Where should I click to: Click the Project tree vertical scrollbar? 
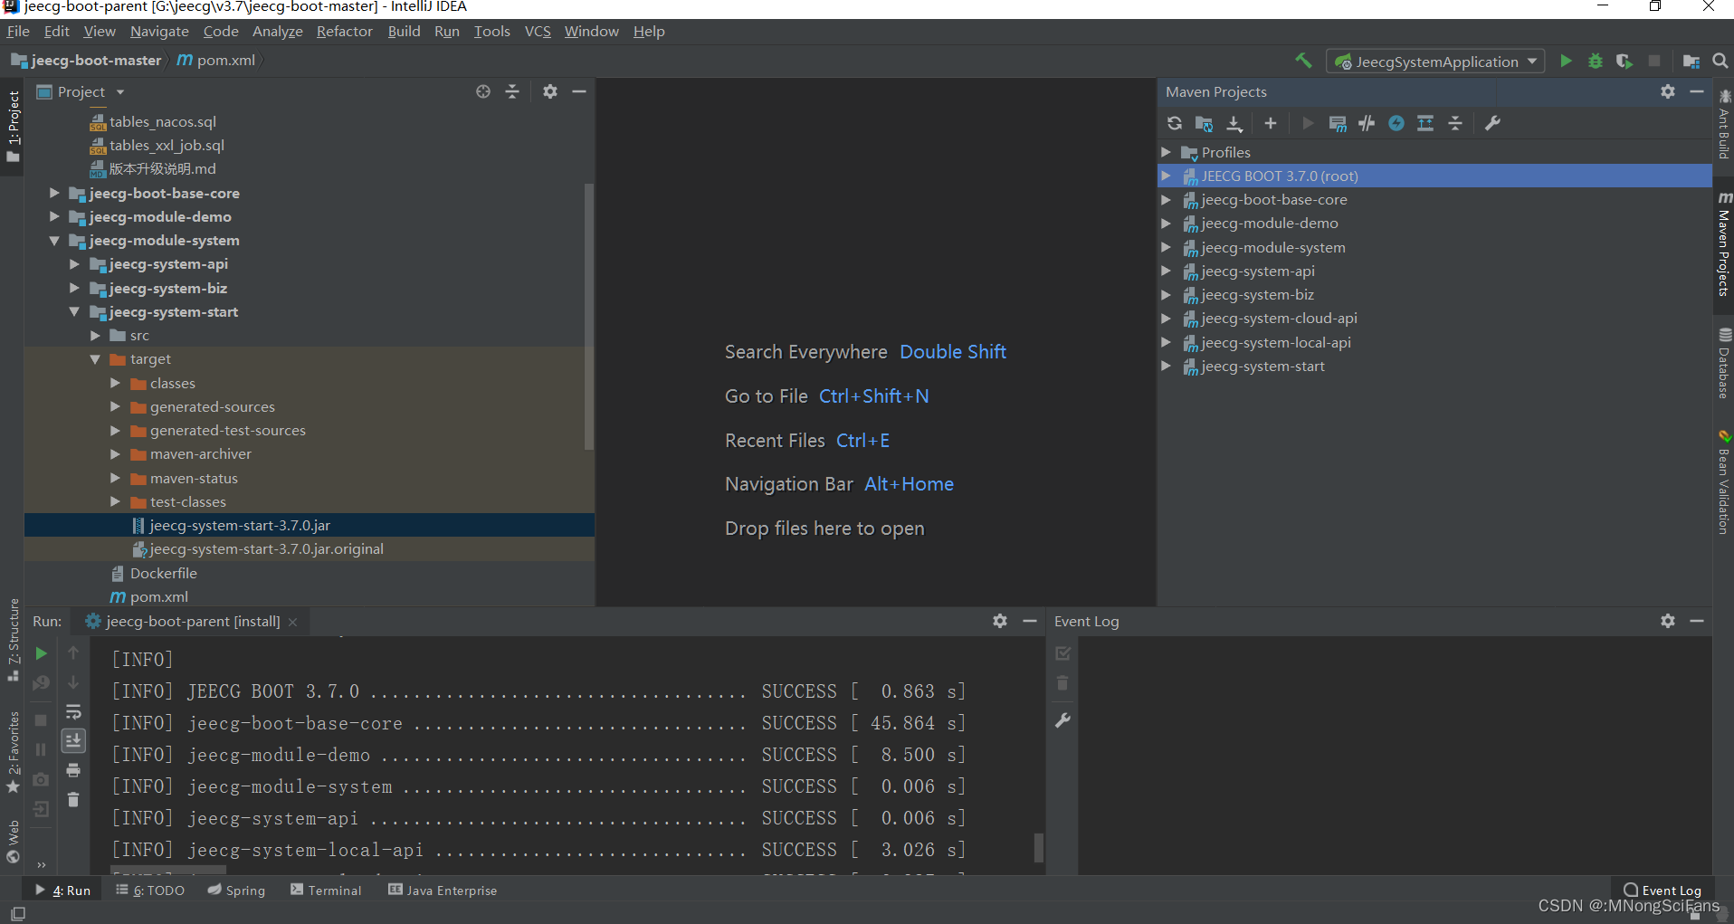589,317
